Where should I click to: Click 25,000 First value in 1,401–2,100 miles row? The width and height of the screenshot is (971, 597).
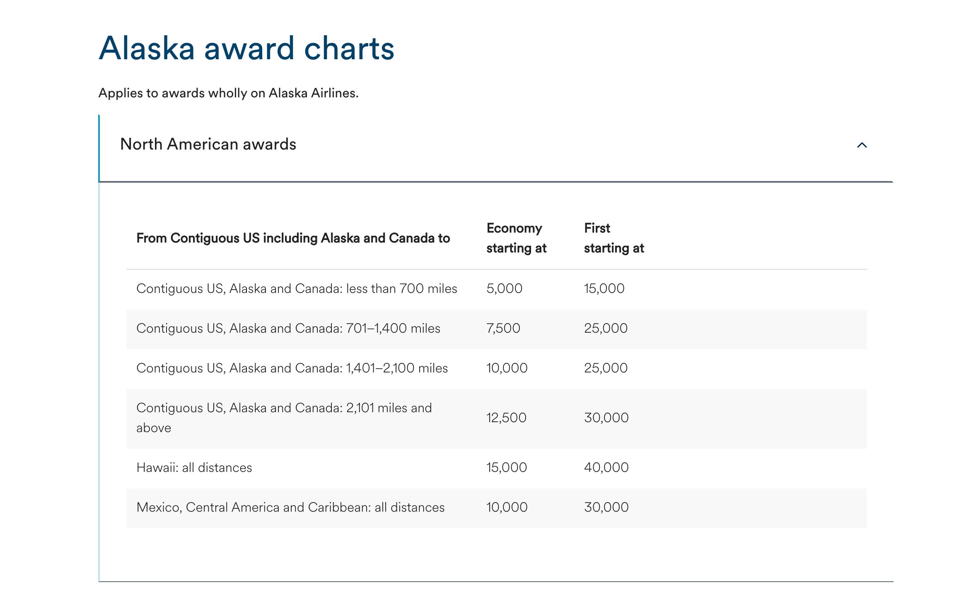606,368
